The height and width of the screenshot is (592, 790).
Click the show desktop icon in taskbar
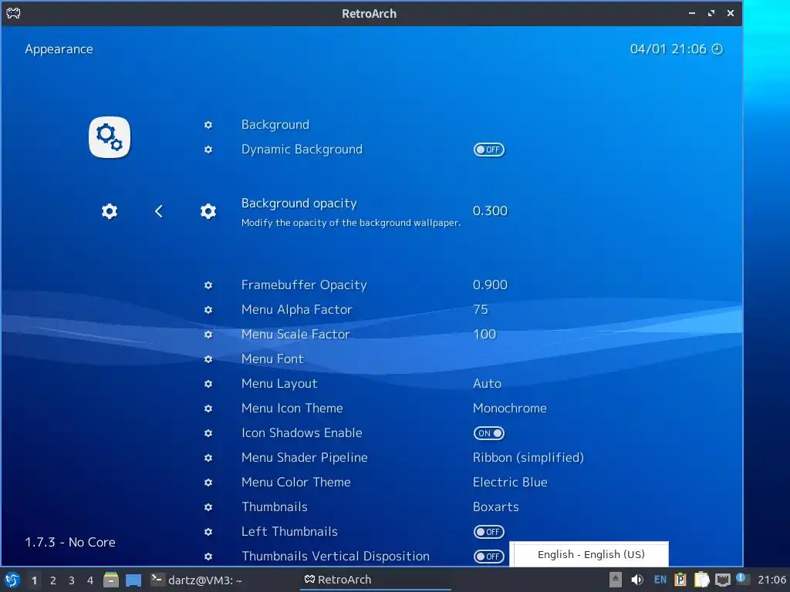pyautogui.click(x=133, y=580)
